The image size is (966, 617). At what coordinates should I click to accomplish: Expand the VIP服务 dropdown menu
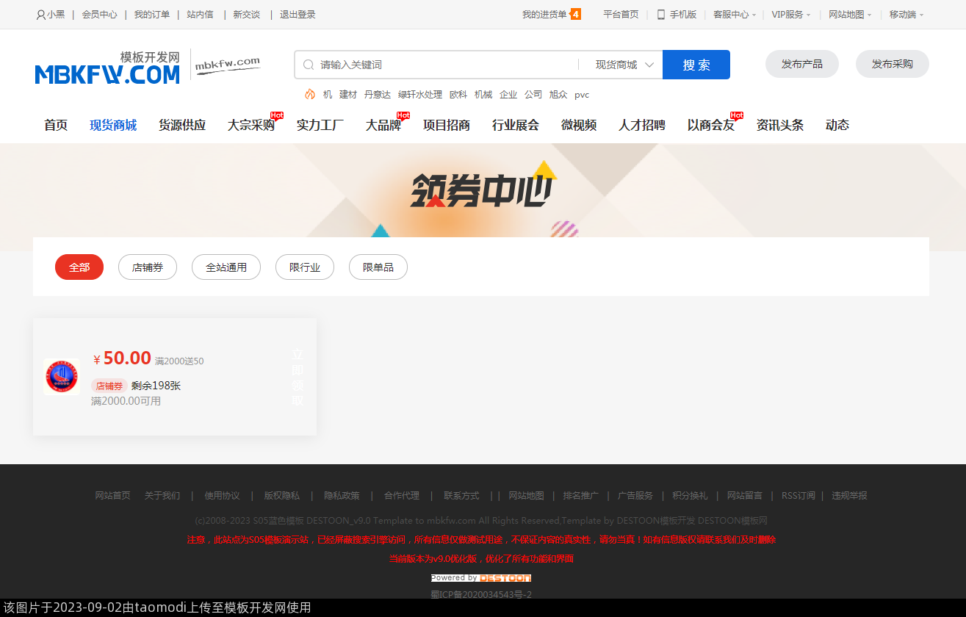pyautogui.click(x=790, y=15)
